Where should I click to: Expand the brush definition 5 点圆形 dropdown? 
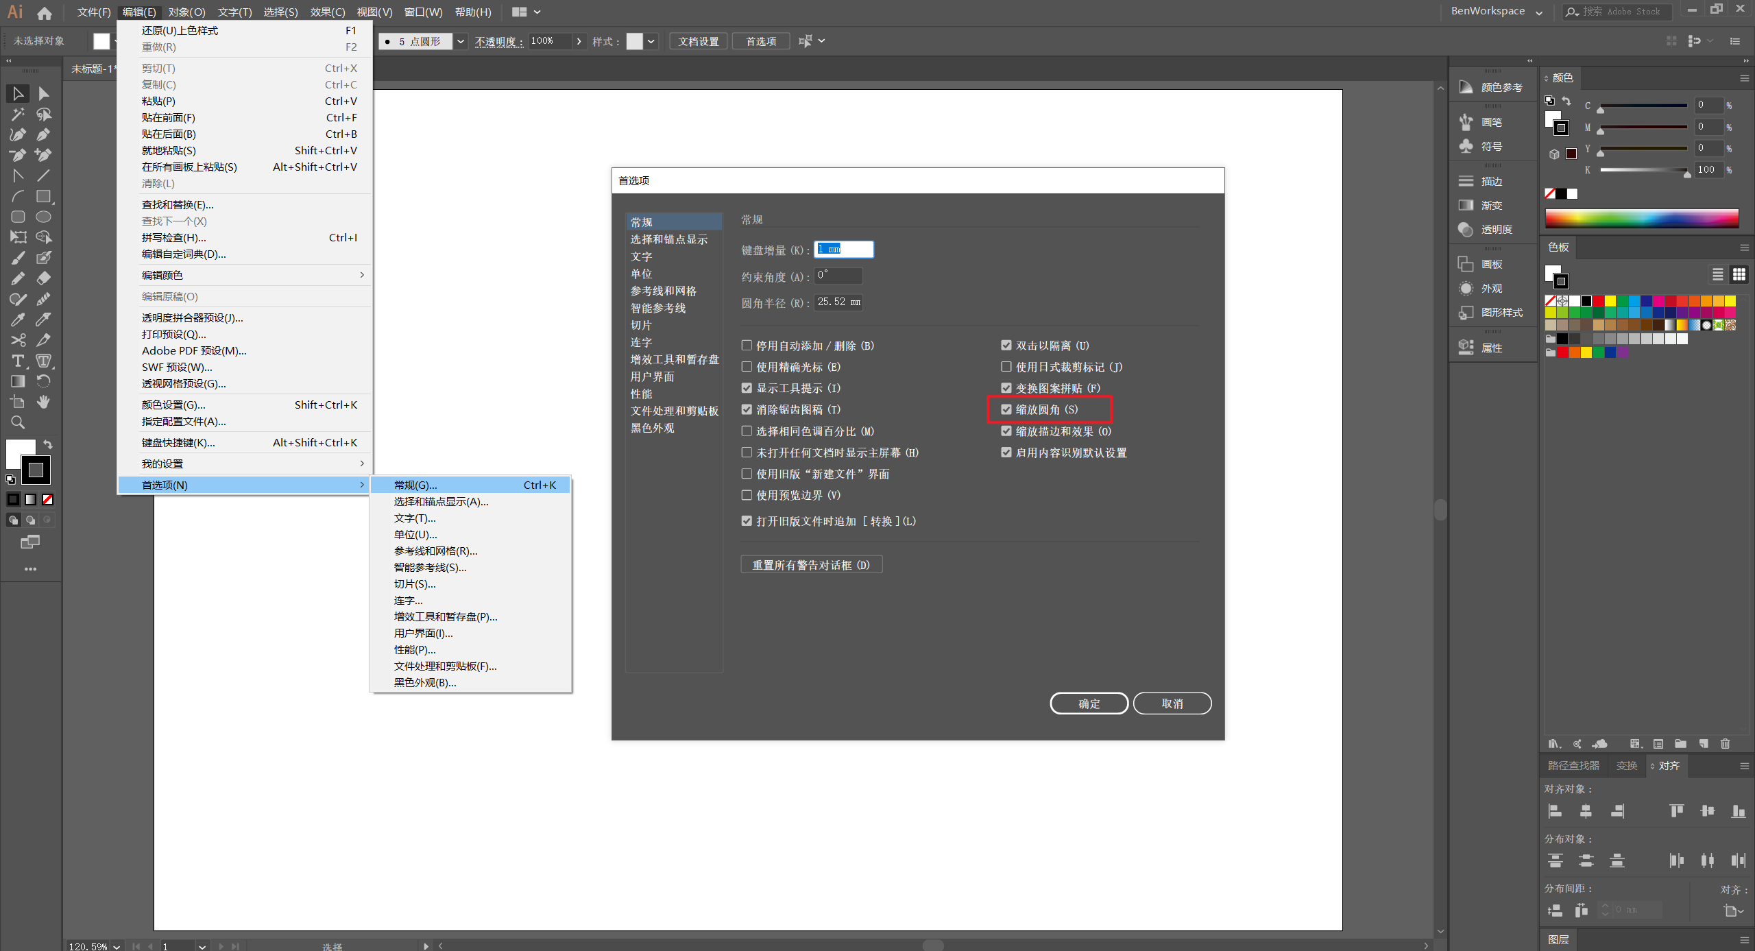461,41
